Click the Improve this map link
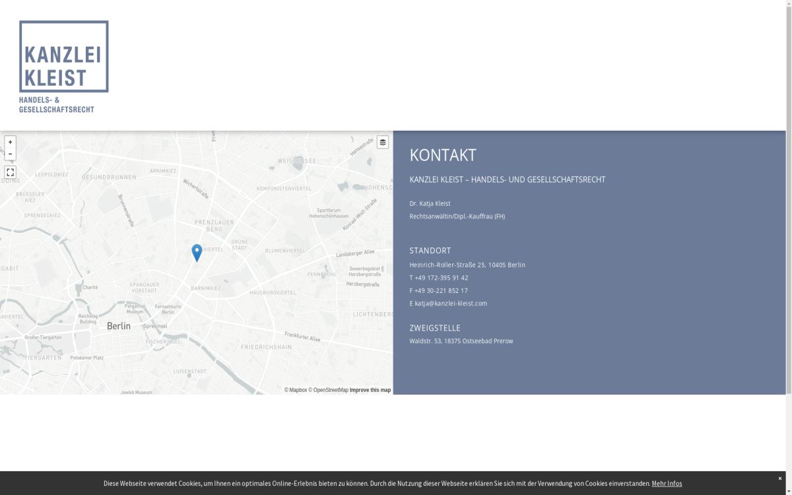 pos(370,390)
